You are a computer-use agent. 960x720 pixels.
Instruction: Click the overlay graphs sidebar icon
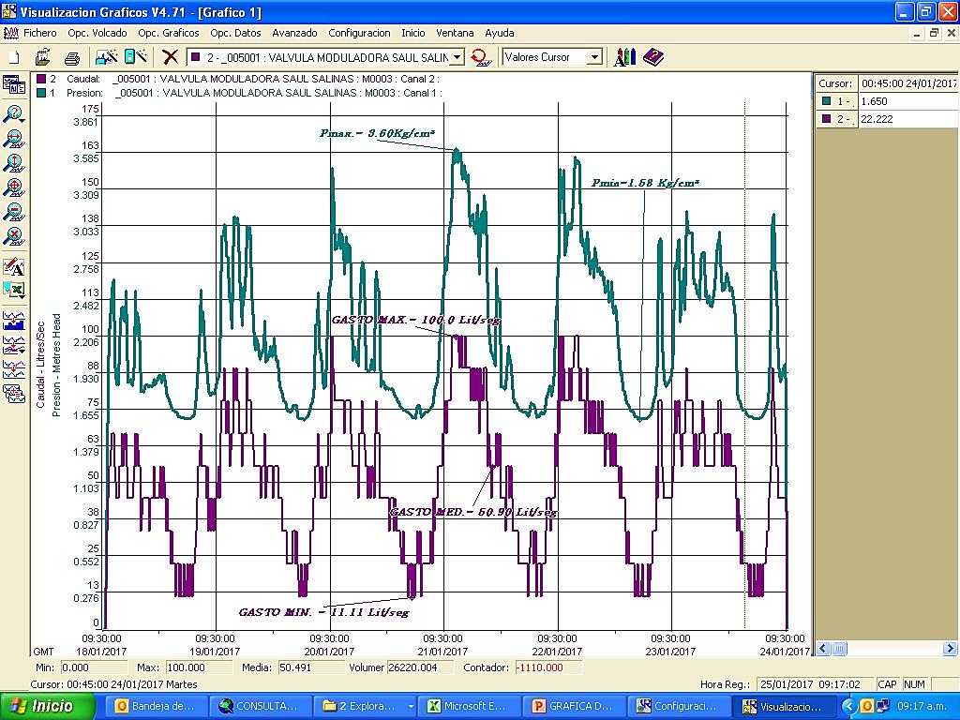click(14, 345)
